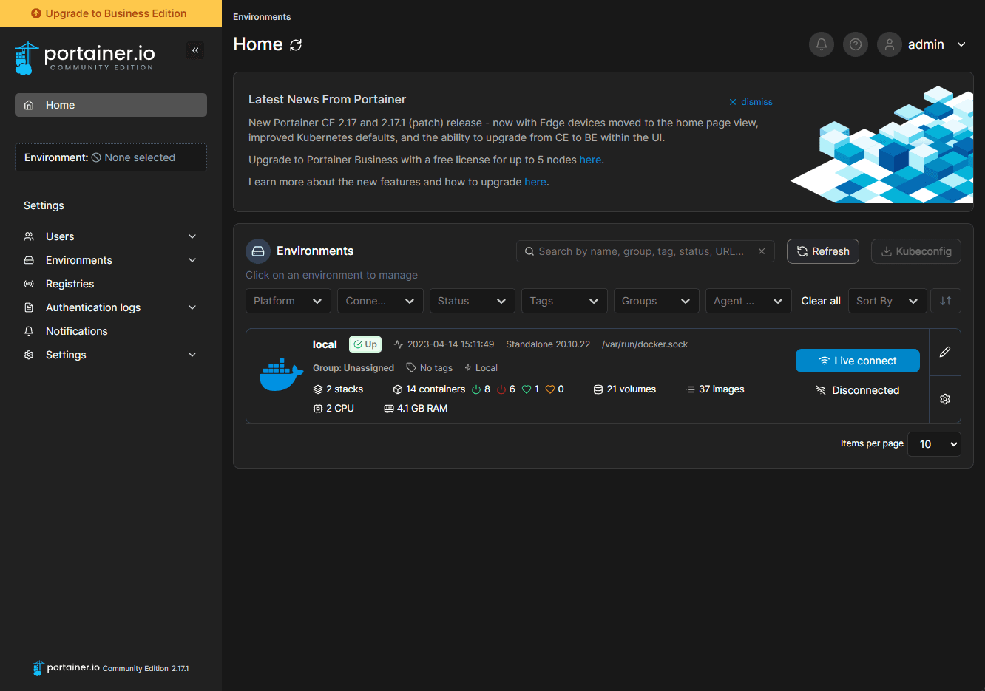Click the '/var/run/docker.sock' text
985x691 pixels.
point(645,344)
